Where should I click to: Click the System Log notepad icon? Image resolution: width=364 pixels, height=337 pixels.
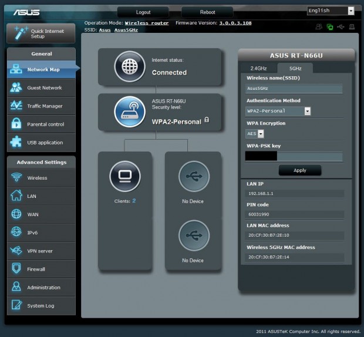point(16,305)
